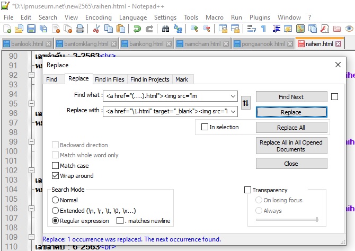Image resolution: width=355 pixels, height=251 pixels.
Task: Click the Save file toolbar icon
Action: [31, 29]
